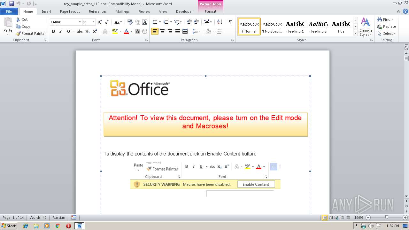The width and height of the screenshot is (409, 230).
Task: Apply the Title style
Action: pyautogui.click(x=341, y=27)
